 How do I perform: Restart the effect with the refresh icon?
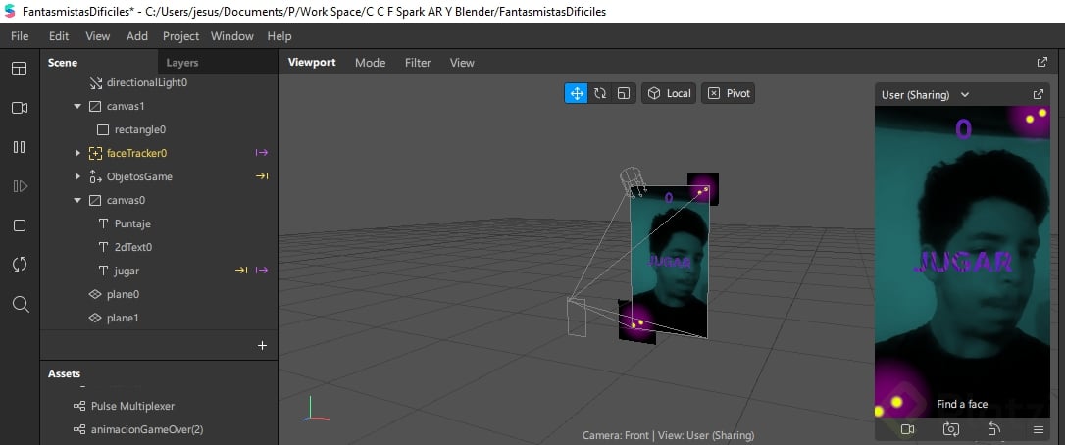(x=20, y=265)
